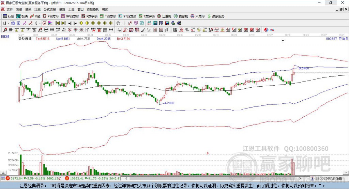Viewport: 349px width, 189px height.
Task: Open the T四方形 tool
Action: [x=108, y=16]
